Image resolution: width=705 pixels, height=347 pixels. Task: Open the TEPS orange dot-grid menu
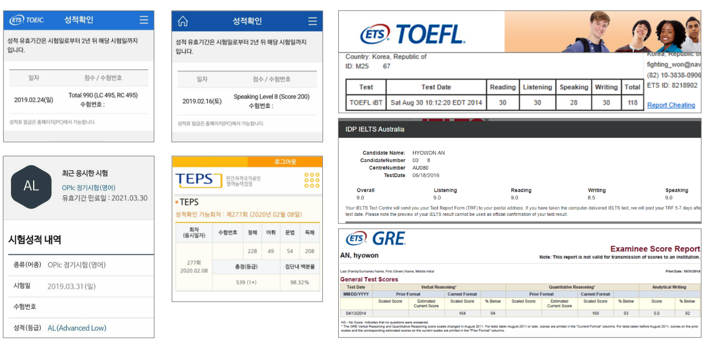312,180
